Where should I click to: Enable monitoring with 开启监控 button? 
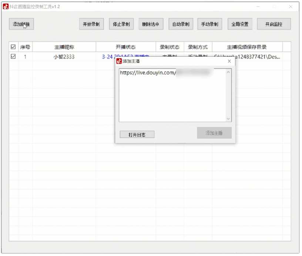(x=274, y=24)
